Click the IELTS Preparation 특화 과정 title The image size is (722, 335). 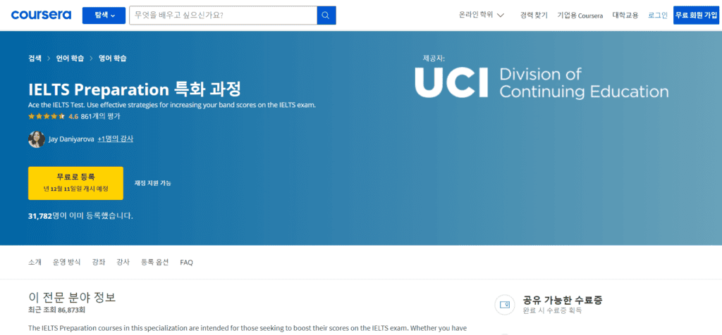coord(135,89)
